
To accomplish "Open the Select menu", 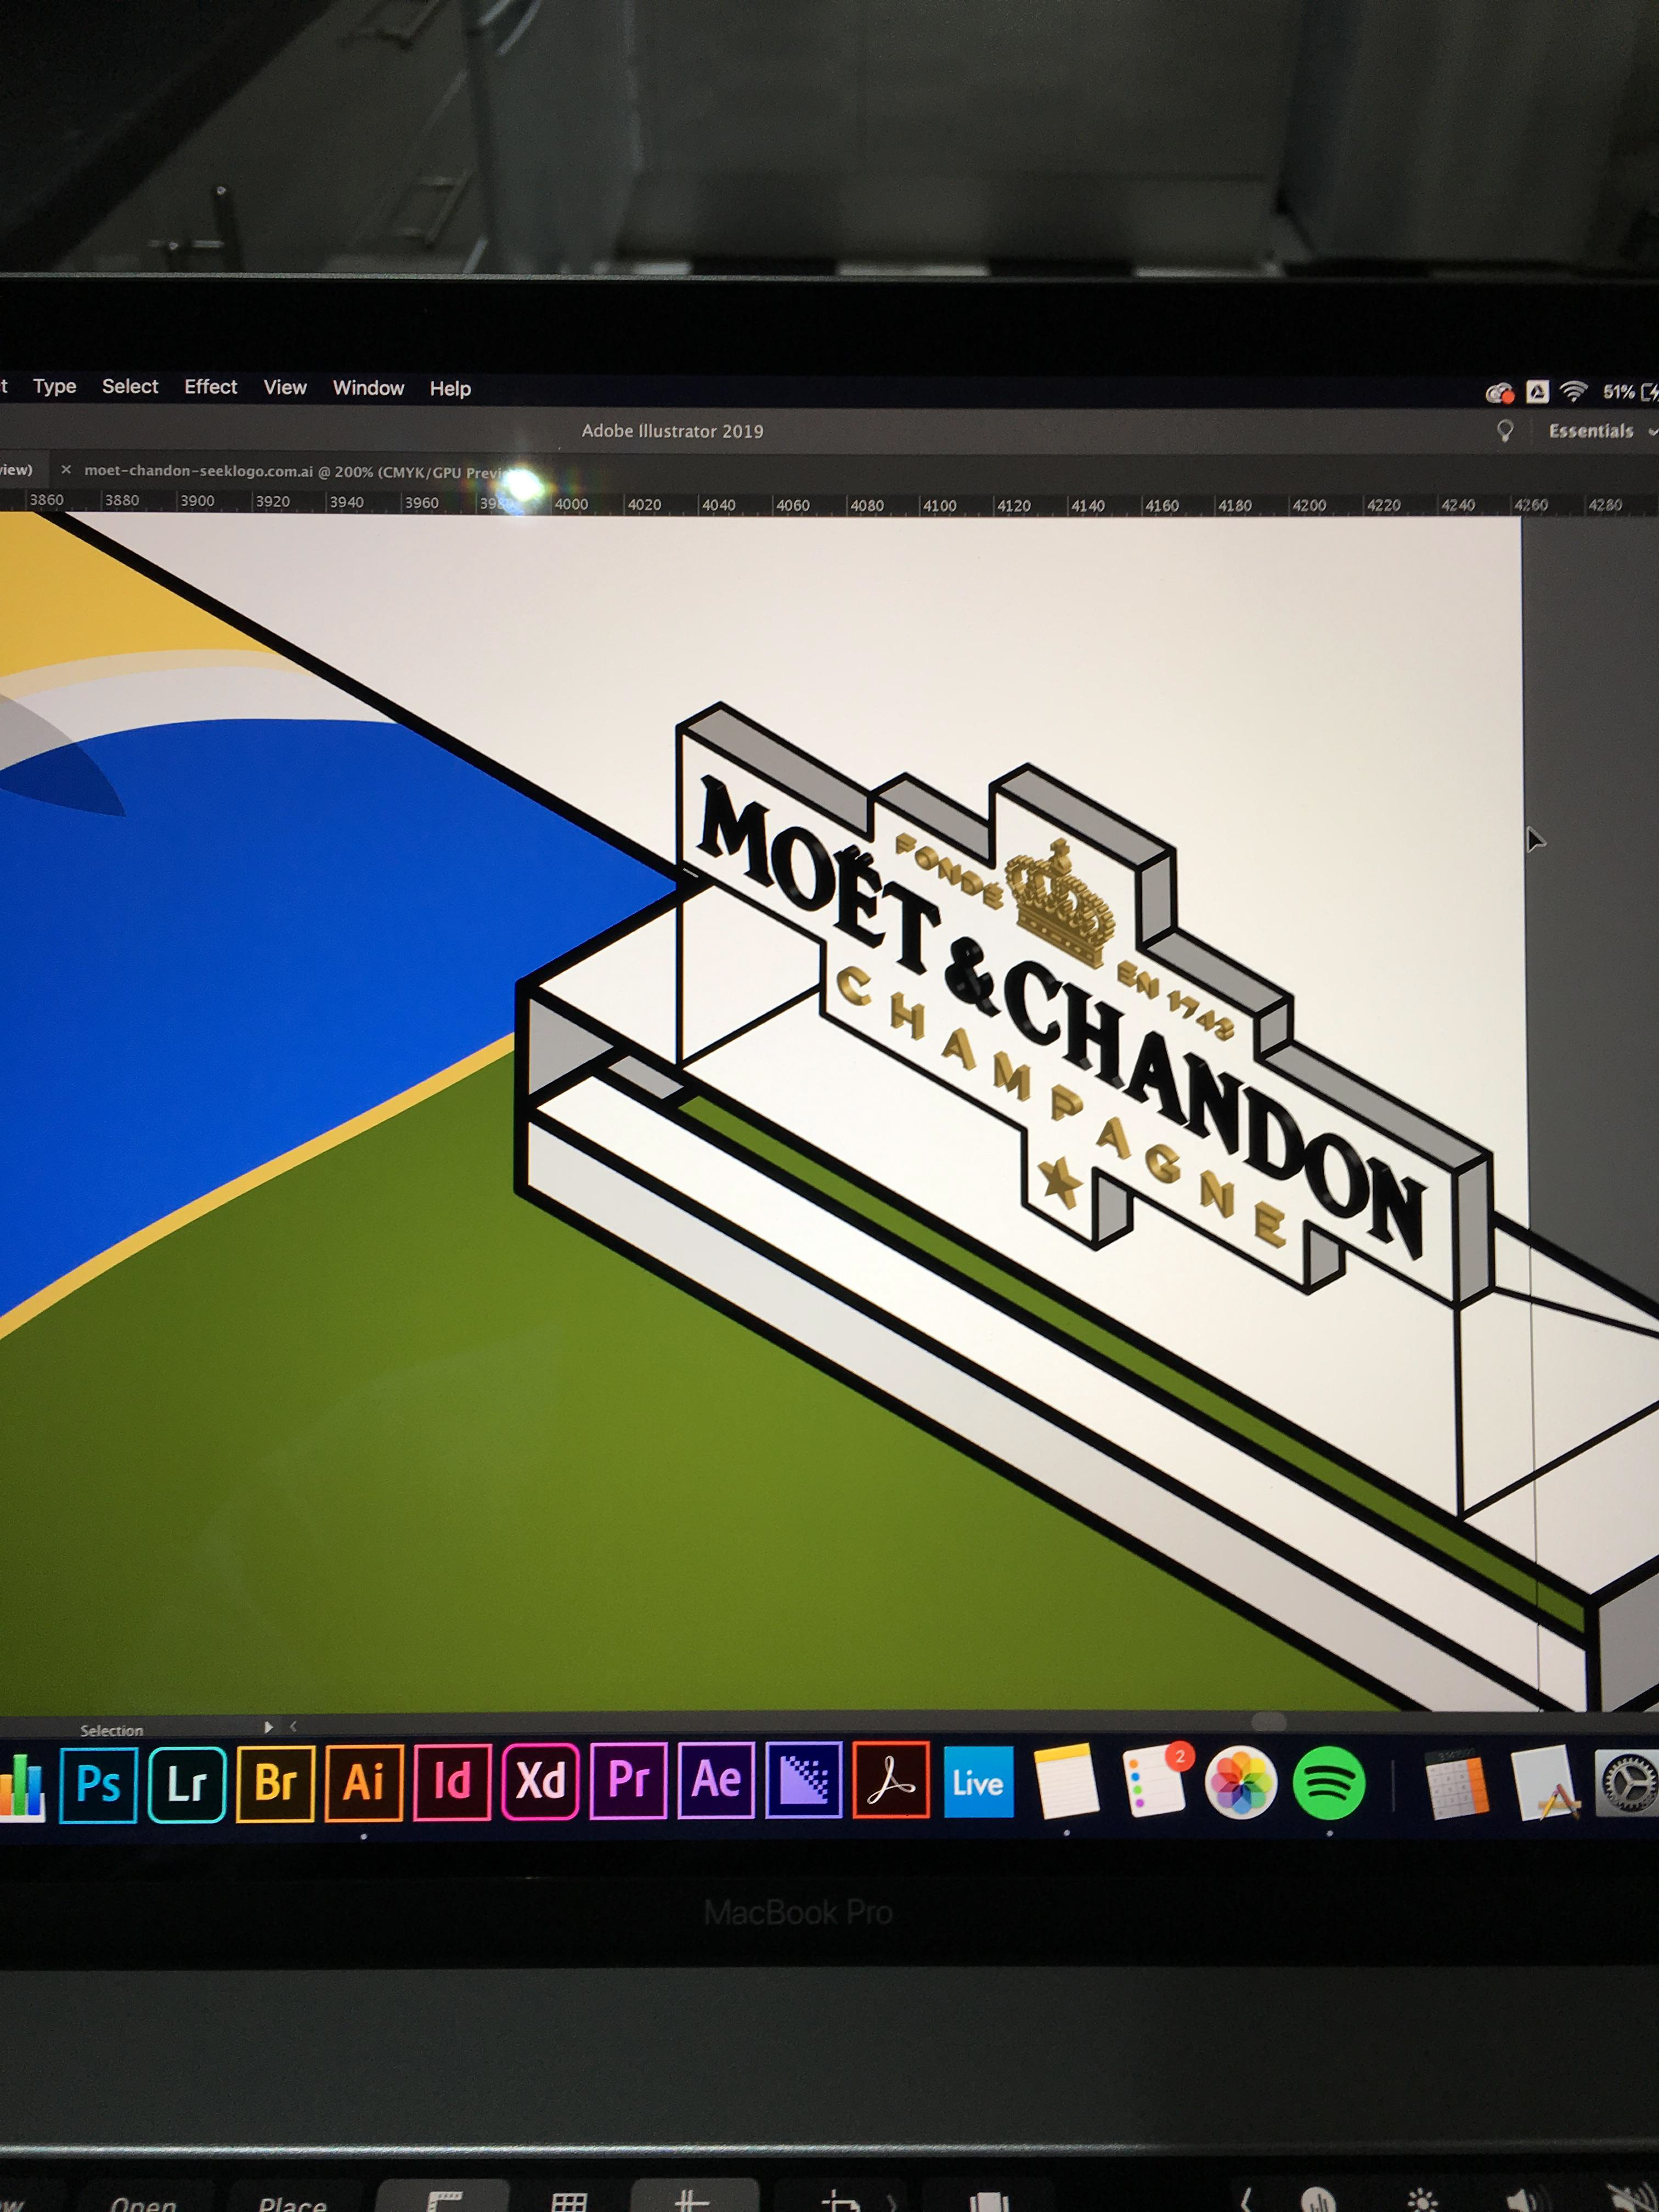I will pyautogui.click(x=130, y=386).
